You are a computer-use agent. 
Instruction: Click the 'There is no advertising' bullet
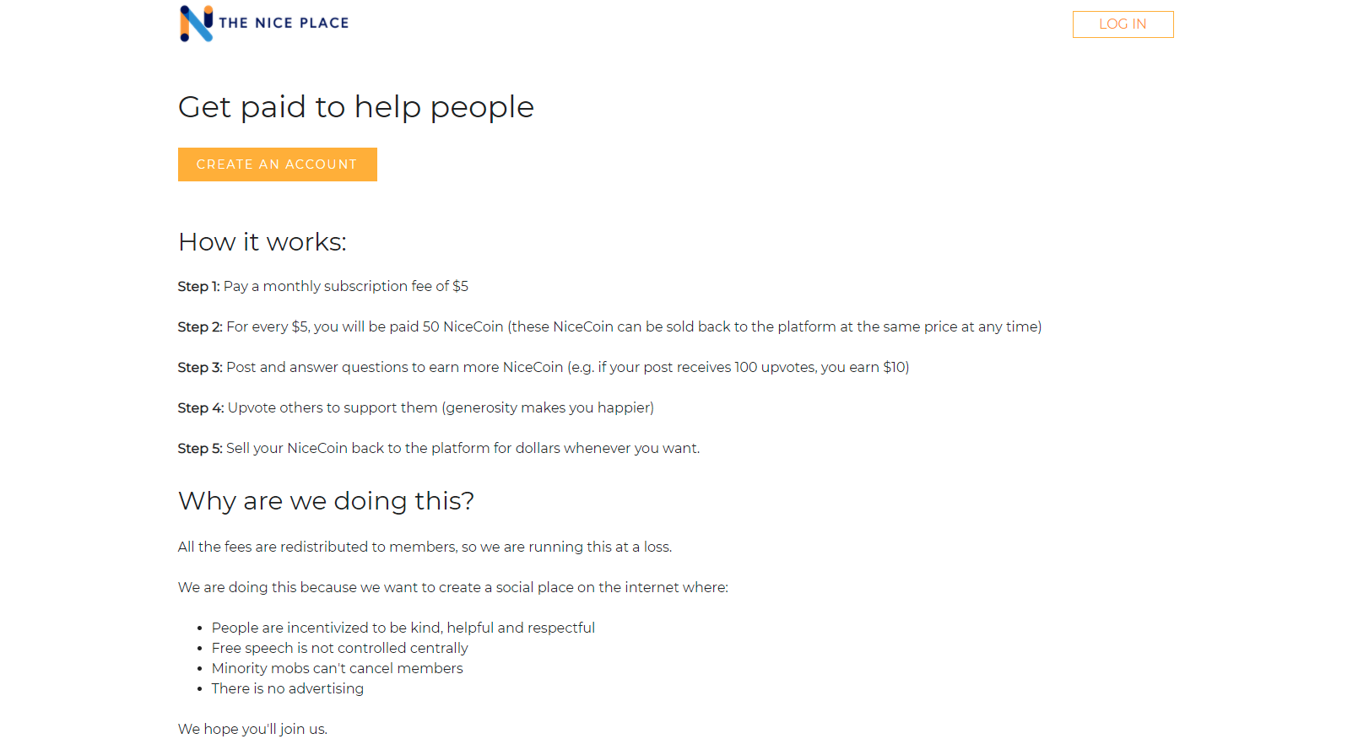click(287, 688)
